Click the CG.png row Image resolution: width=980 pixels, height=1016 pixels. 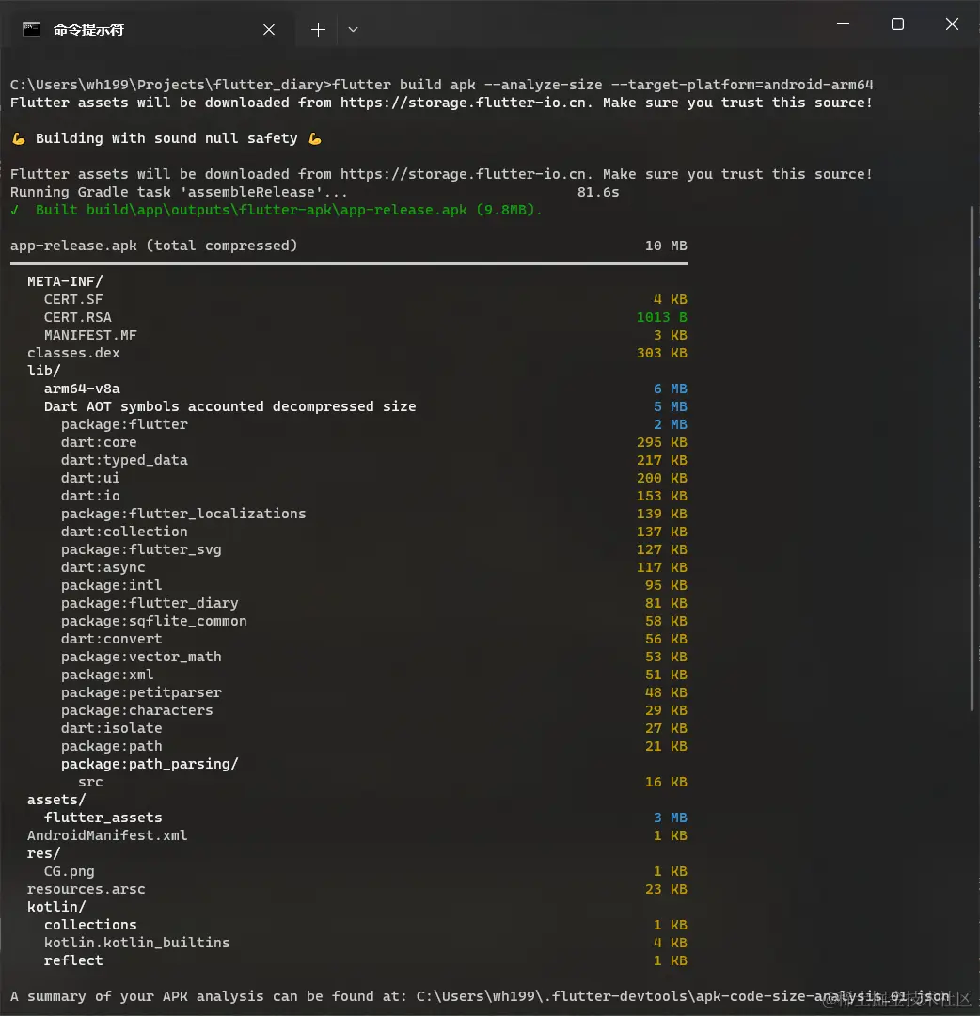365,871
